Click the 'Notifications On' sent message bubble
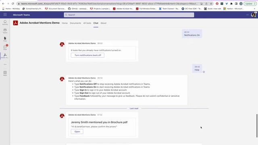Image resolution: width=258 pixels, height=145 pixels. pos(192,34)
